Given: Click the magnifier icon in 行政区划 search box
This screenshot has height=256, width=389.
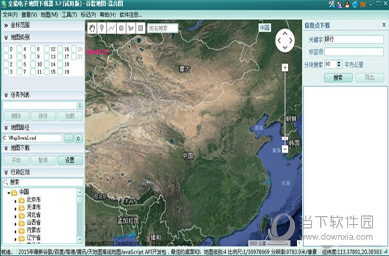Looking at the screenshot, I should point(6,183).
